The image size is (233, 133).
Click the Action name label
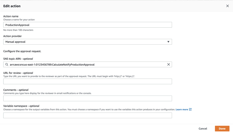coord(11,16)
